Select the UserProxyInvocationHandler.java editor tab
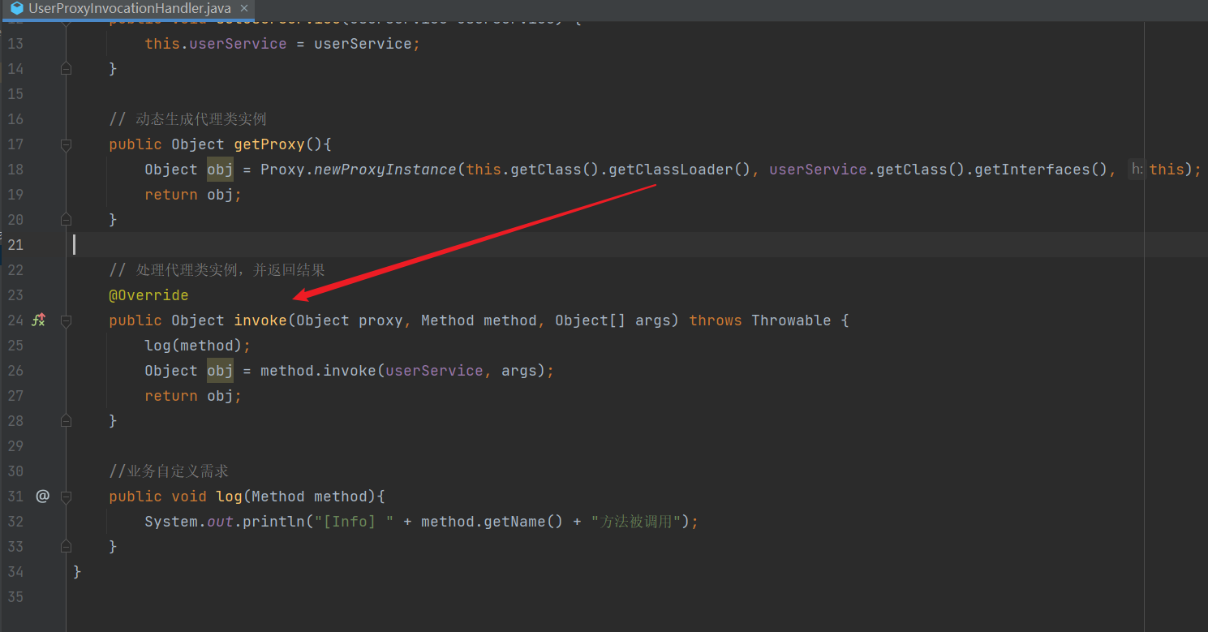This screenshot has height=632, width=1208. [130, 8]
